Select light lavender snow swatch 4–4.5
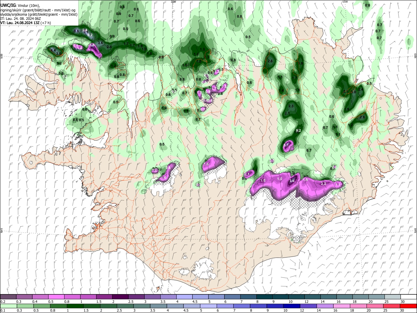 [184, 297]
